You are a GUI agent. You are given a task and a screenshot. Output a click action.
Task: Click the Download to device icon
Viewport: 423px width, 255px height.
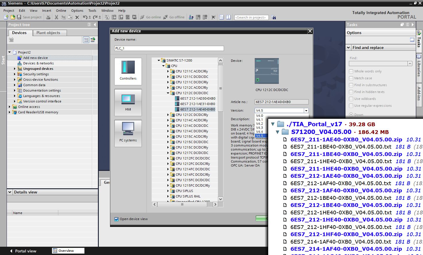(114, 17)
